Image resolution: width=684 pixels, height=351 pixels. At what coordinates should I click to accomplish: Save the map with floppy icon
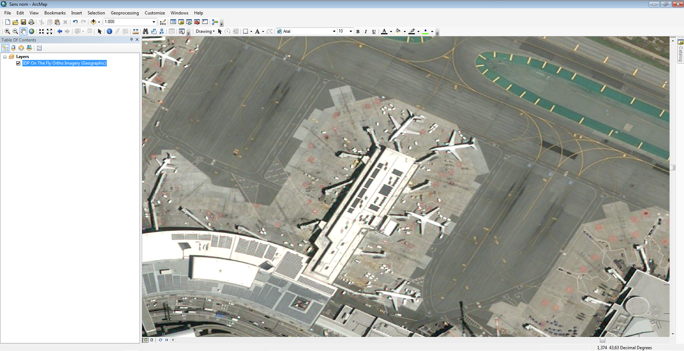[x=23, y=22]
